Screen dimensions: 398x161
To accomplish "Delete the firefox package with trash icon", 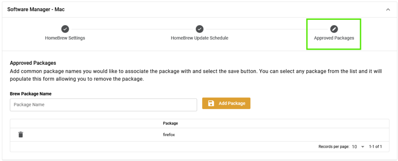I will point(21,135).
